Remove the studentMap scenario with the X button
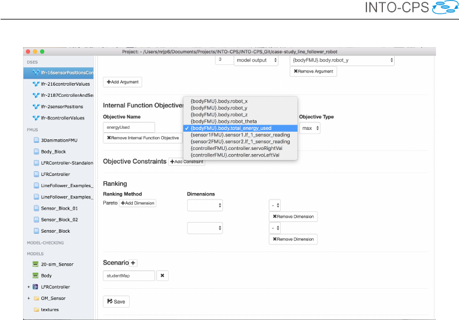 (163, 275)
